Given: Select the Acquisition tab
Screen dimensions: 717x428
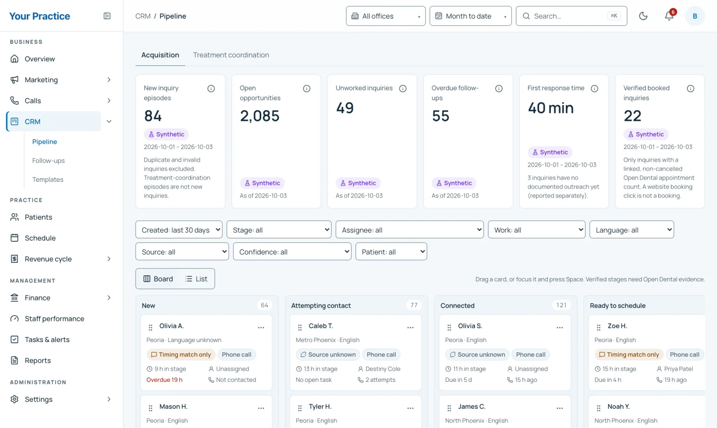Looking at the screenshot, I should point(160,55).
